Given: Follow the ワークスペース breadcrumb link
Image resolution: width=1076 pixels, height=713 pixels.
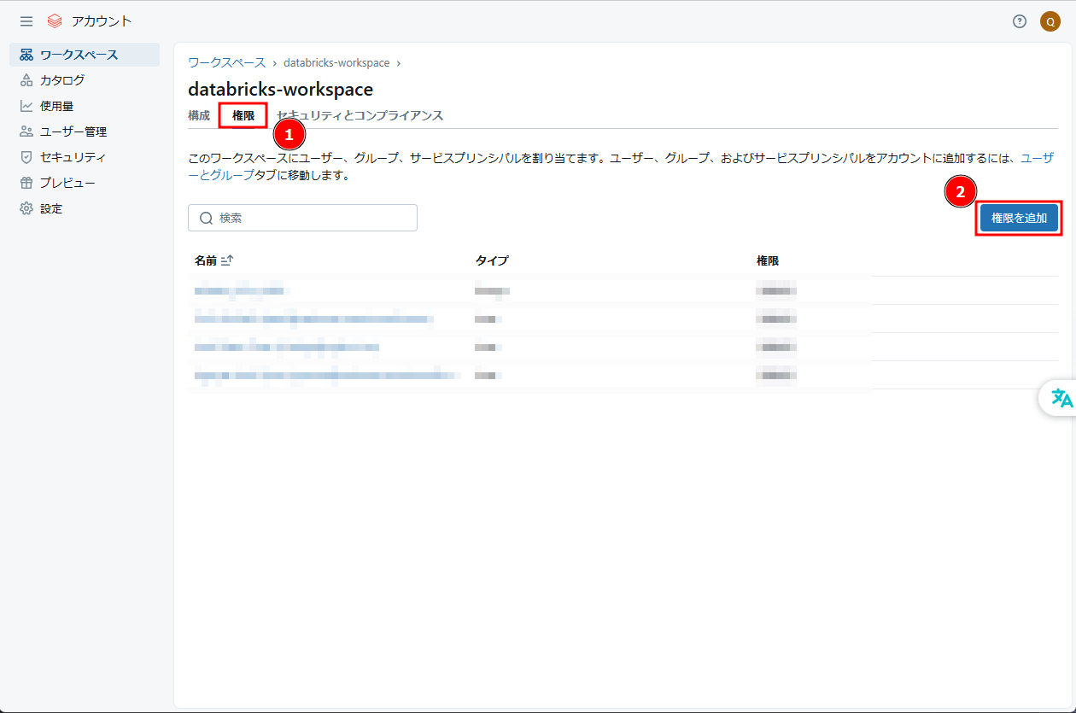Looking at the screenshot, I should tap(227, 63).
